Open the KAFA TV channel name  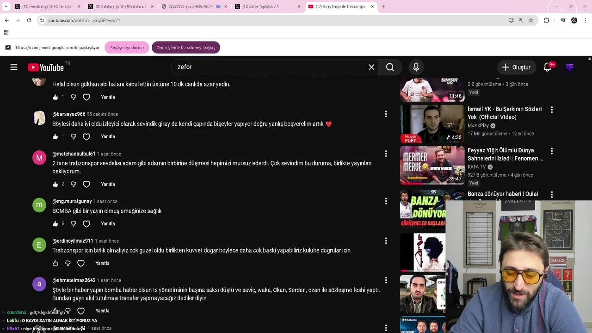click(477, 167)
